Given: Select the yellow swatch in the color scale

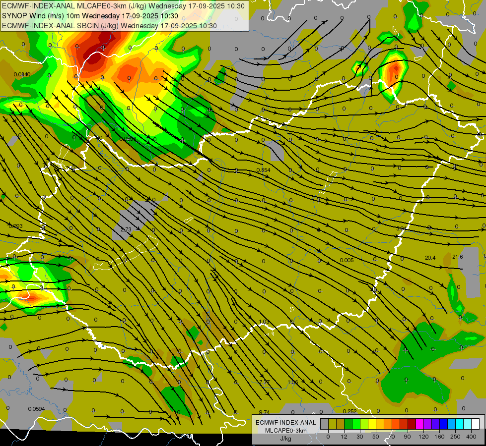Looking at the screenshot, I should 372,424.
